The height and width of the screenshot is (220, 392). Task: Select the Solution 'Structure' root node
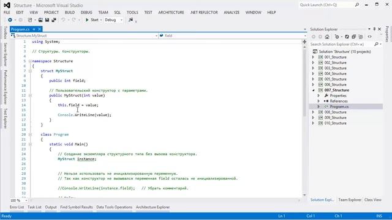[x=344, y=51]
